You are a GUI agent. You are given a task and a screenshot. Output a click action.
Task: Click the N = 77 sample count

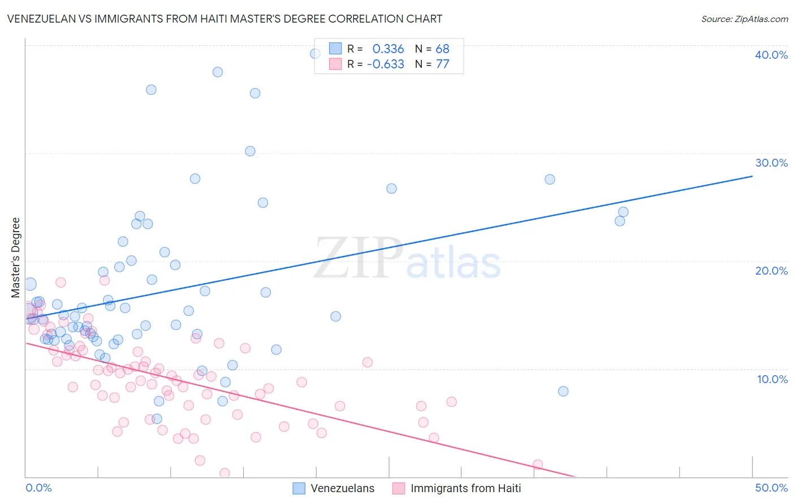(432, 64)
